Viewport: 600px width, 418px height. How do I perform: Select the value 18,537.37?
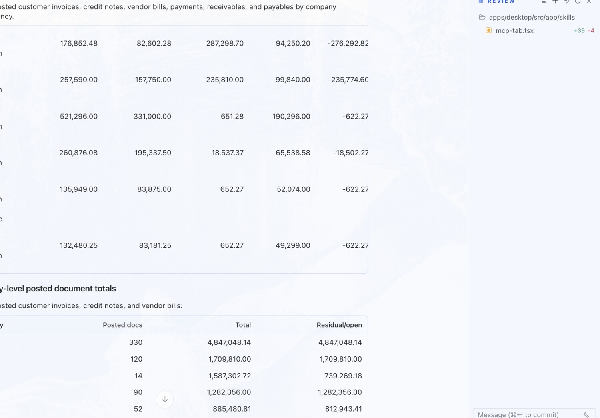pos(228,153)
